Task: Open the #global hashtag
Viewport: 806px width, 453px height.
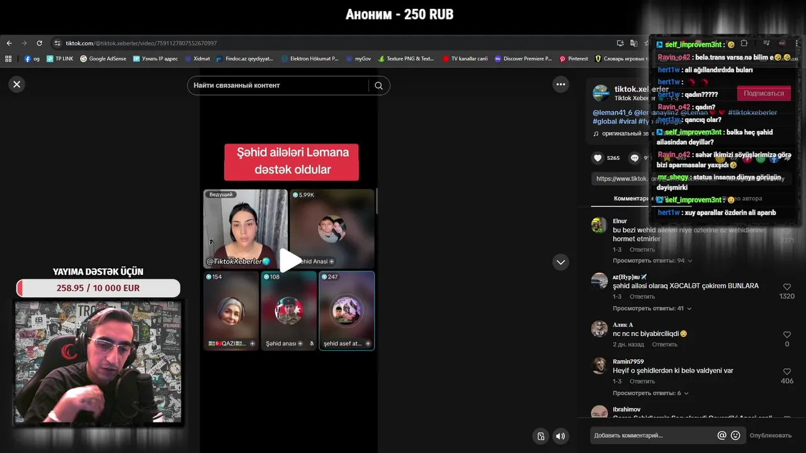Action: [604, 121]
